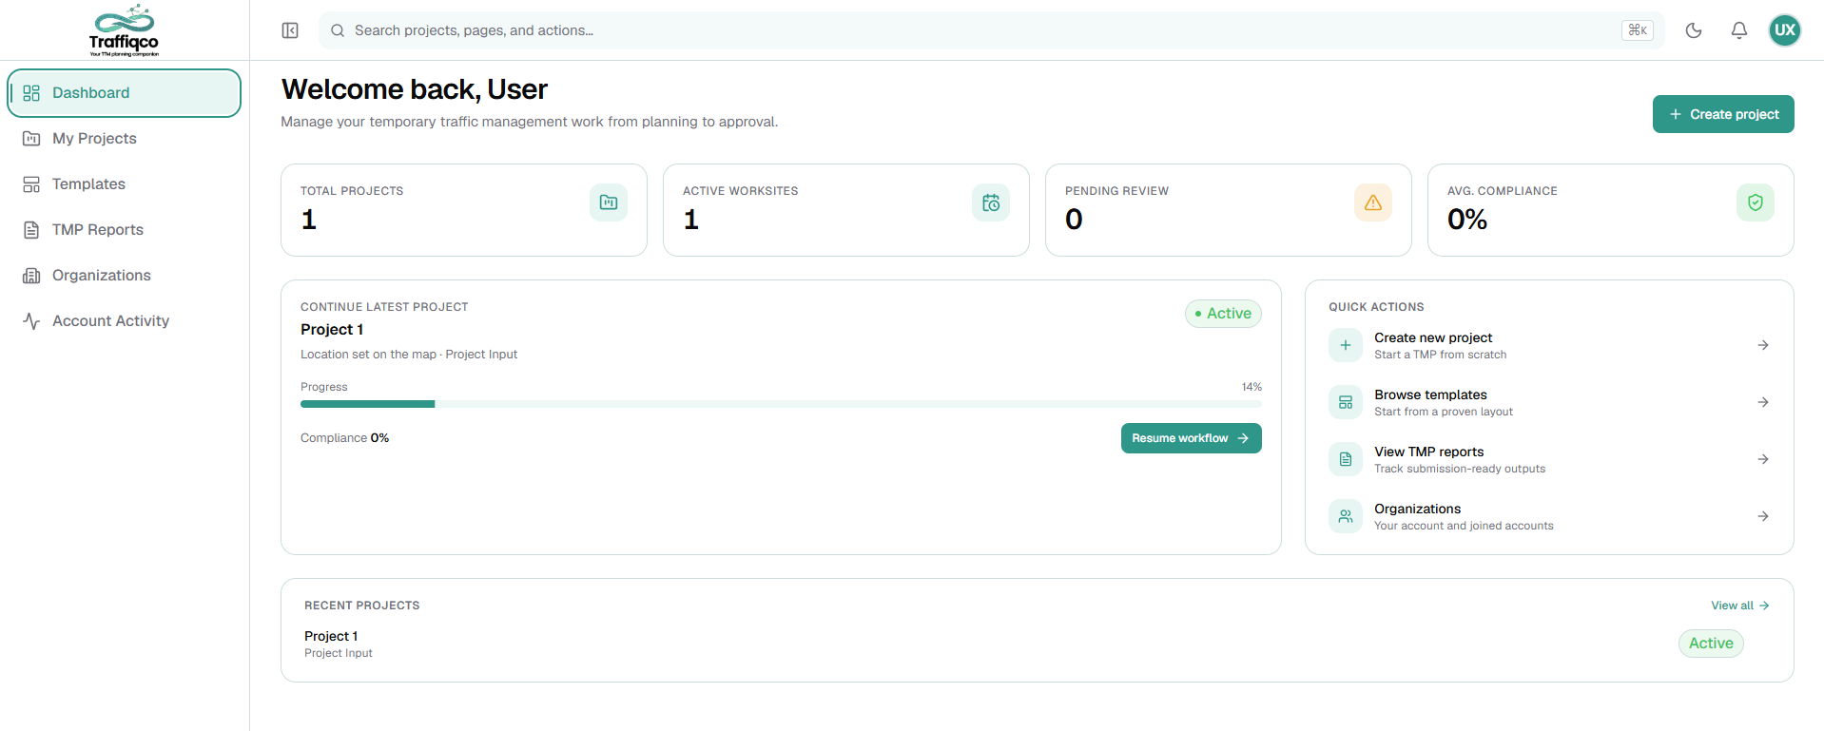Image resolution: width=1824 pixels, height=731 pixels.
Task: Click the Create project button
Action: tap(1723, 114)
